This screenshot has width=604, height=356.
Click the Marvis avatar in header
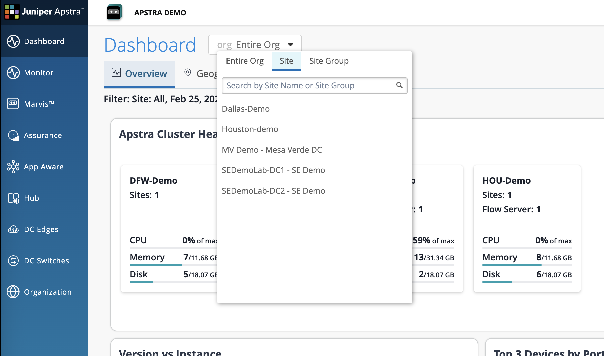pos(114,12)
